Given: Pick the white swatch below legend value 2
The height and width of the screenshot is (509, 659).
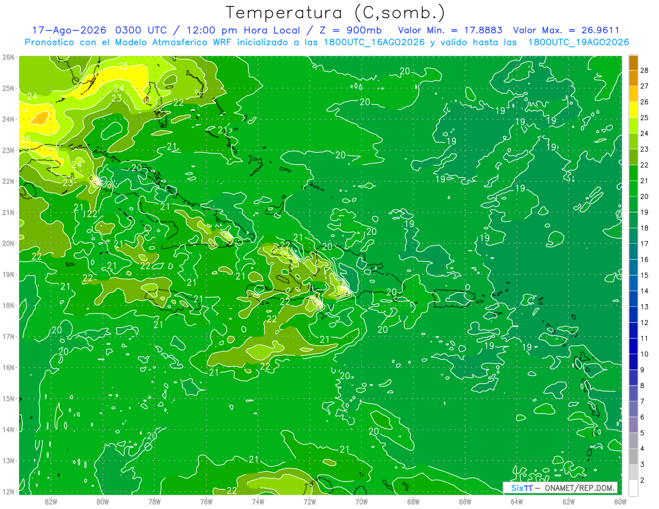Looking at the screenshot, I should tap(633, 488).
